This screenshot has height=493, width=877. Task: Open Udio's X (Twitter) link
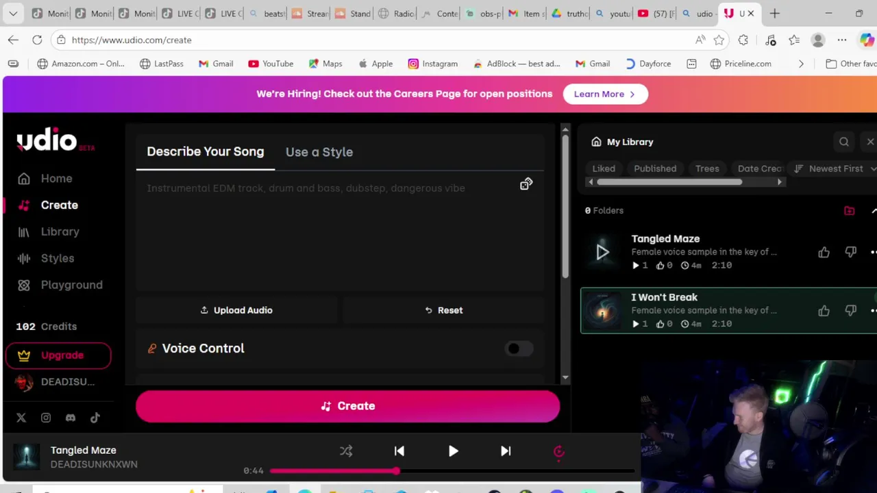(x=21, y=418)
